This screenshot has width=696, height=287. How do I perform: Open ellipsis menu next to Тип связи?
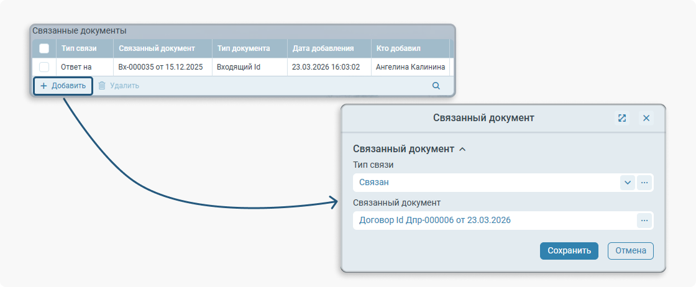point(644,183)
